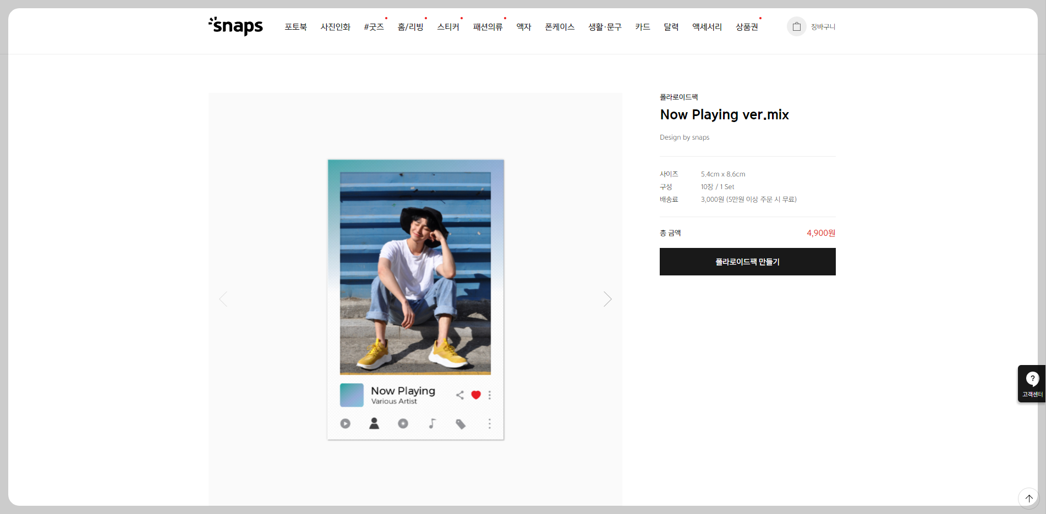
Task: Click the 폴라로이드팩 category label
Action: point(678,97)
